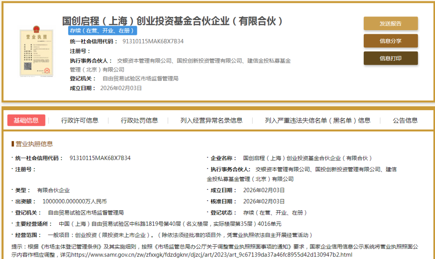The height and width of the screenshot is (259, 435).
Task: Click the 执行事务合伙人 value in license section
Action: point(302,174)
